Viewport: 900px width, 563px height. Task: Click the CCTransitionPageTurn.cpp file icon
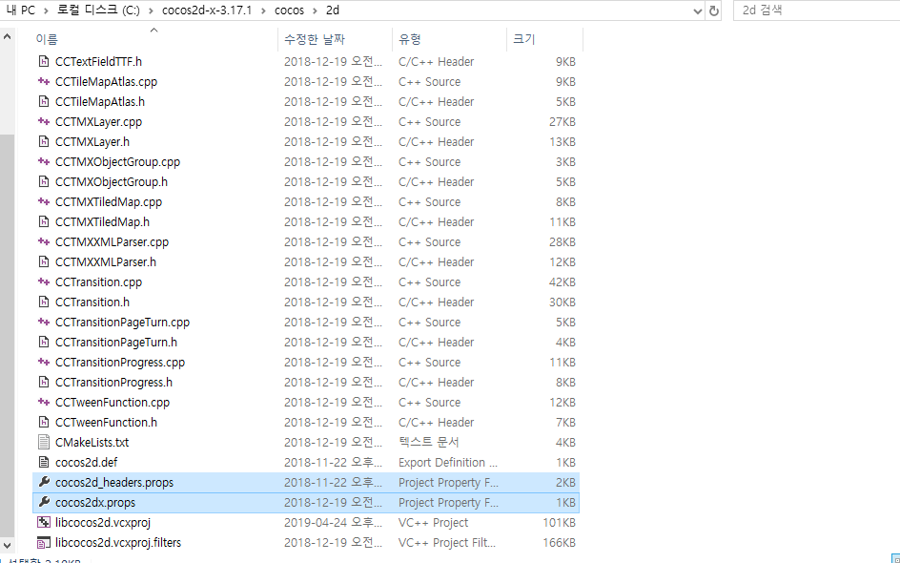(x=44, y=323)
